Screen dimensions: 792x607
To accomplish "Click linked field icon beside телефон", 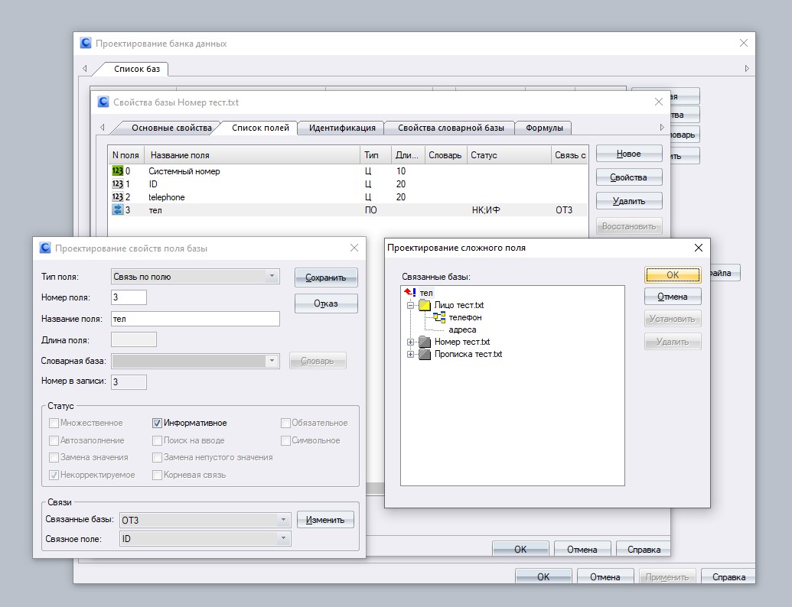I will 439,317.
